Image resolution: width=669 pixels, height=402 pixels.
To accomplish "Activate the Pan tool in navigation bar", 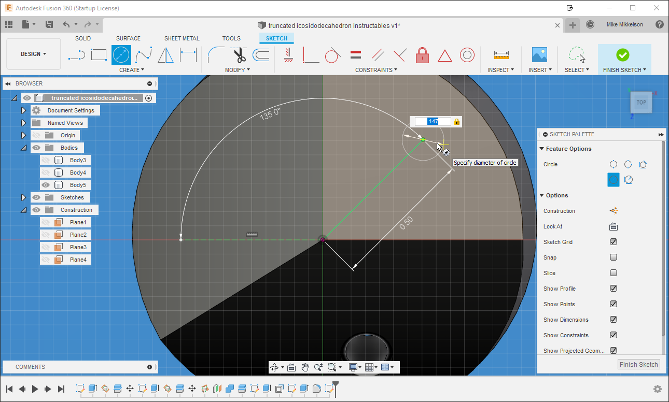I will (305, 367).
